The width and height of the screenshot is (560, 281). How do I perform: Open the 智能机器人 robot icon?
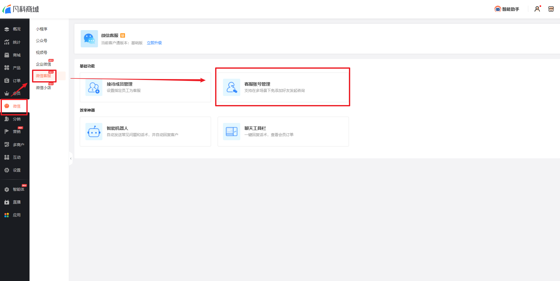[94, 132]
